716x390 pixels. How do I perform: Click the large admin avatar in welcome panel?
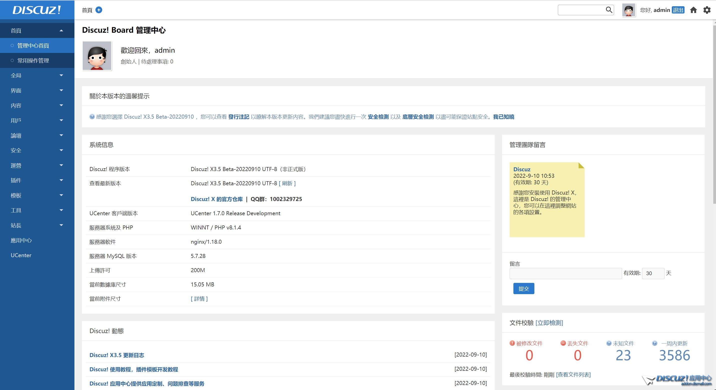[97, 56]
